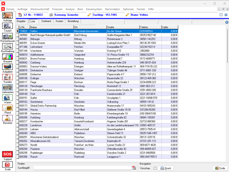229x172 pixels.
Task: Click the red SOS Support icon
Action: coord(7,154)
